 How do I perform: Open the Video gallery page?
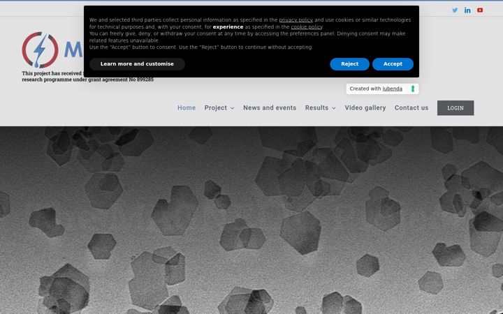tap(365, 108)
